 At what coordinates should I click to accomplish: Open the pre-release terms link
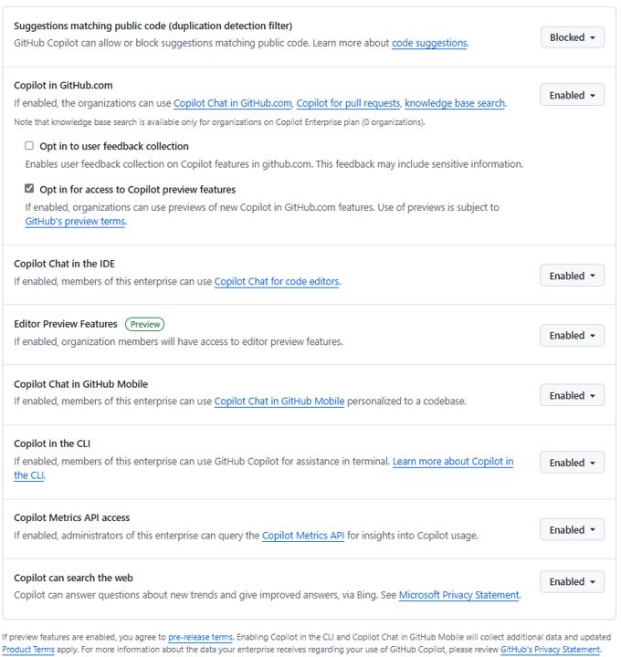(x=200, y=637)
